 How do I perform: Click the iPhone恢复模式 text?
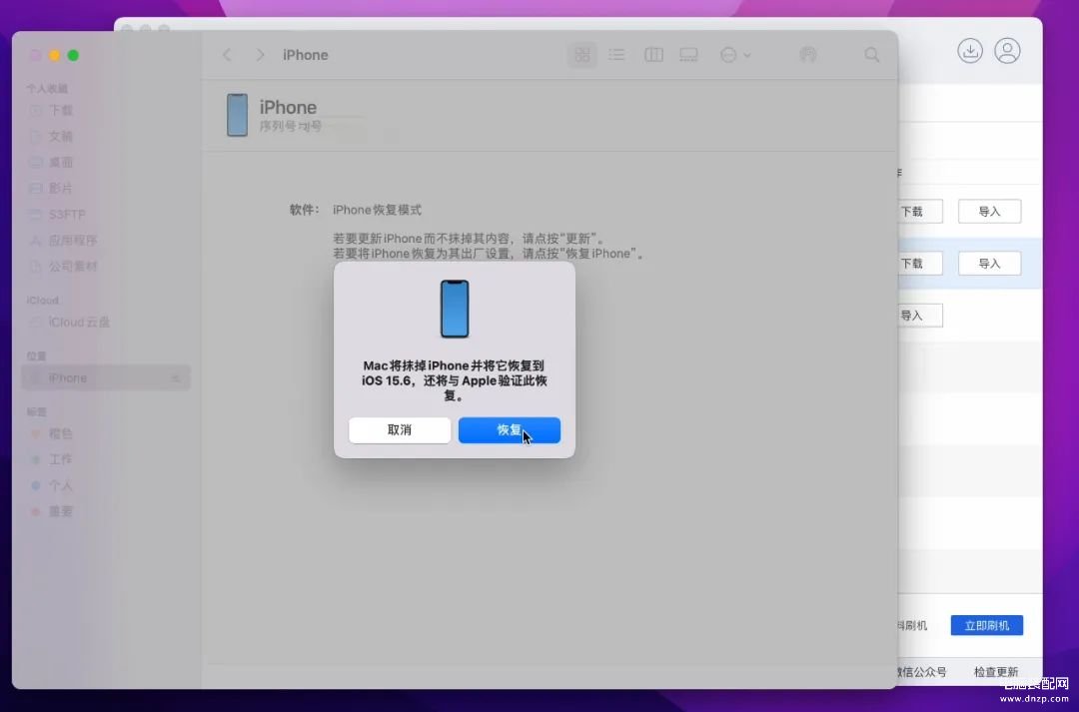(x=377, y=210)
